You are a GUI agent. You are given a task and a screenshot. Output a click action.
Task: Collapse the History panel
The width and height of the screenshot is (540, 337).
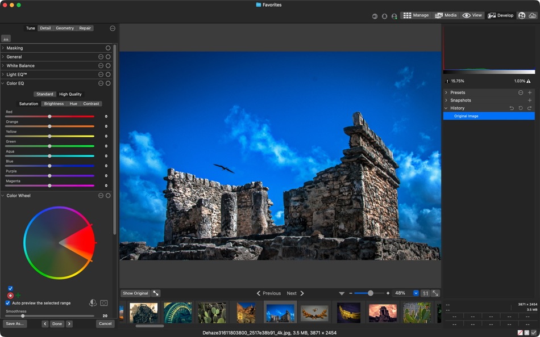pyautogui.click(x=446, y=108)
